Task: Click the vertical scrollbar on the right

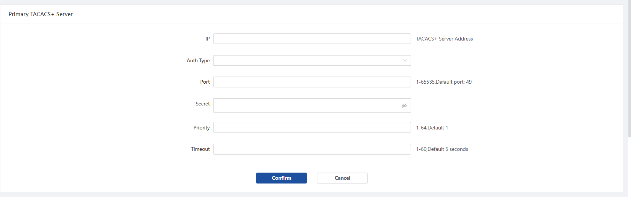Action: tap(629, 68)
